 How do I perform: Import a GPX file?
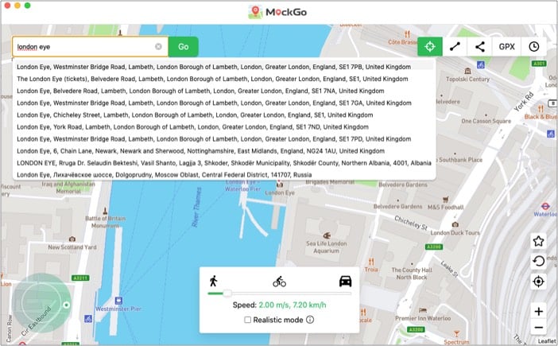coord(507,47)
